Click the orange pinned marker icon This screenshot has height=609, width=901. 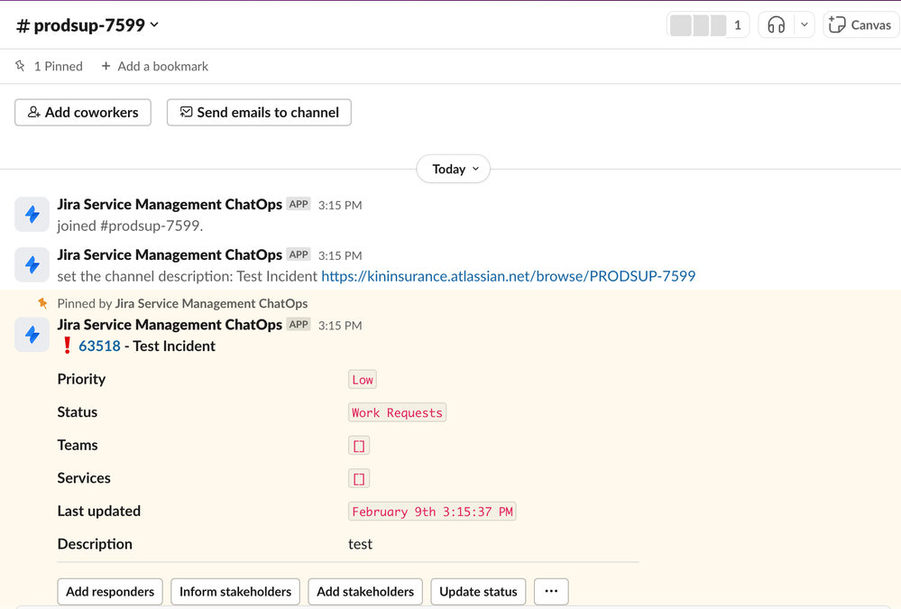pos(42,303)
